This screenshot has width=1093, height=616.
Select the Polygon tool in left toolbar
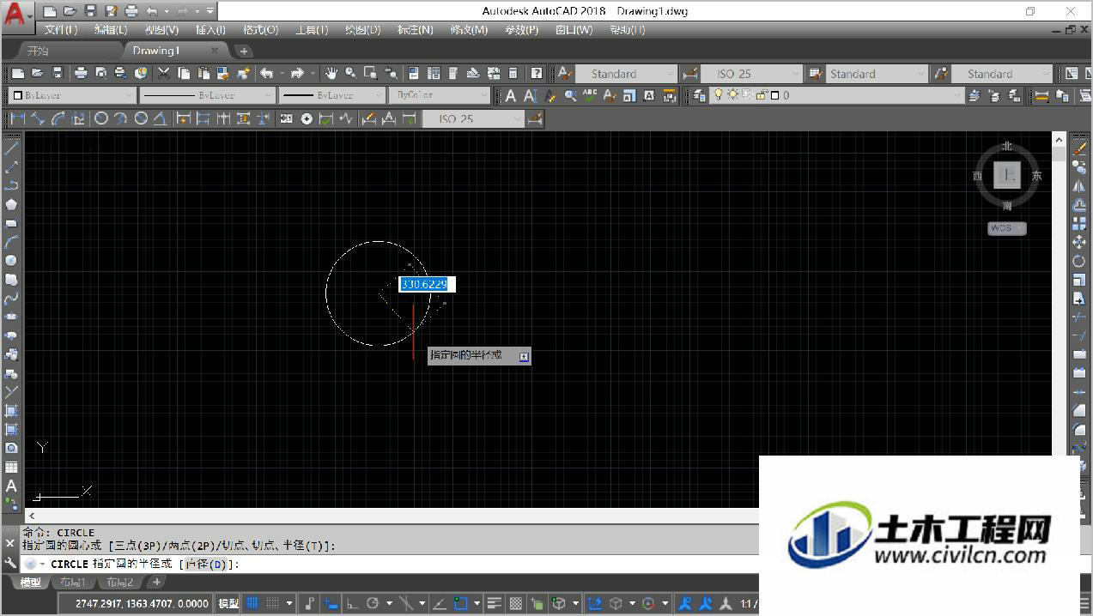[11, 204]
